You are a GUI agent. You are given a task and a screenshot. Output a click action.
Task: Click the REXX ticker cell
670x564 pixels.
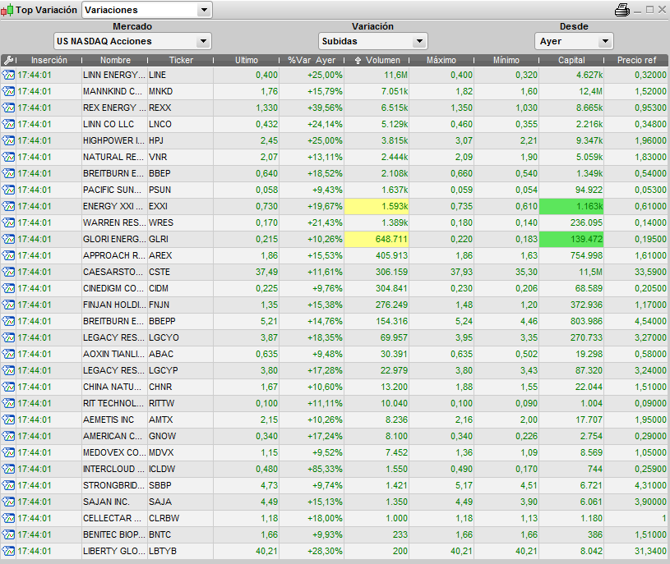click(x=180, y=108)
